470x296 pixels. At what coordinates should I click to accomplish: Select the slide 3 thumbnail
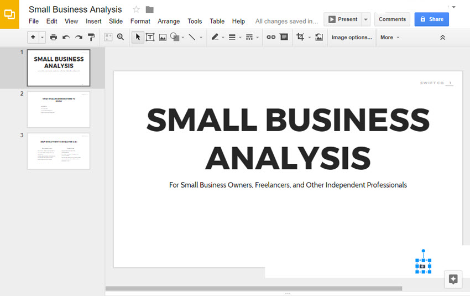pyautogui.click(x=58, y=151)
